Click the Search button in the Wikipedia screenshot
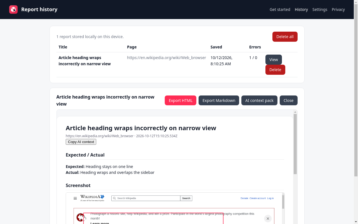 [186, 198]
